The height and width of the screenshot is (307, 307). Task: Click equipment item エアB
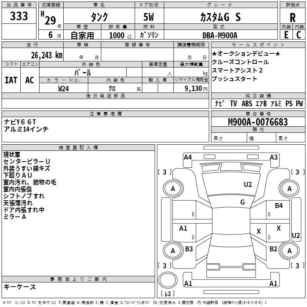[x=261, y=103]
